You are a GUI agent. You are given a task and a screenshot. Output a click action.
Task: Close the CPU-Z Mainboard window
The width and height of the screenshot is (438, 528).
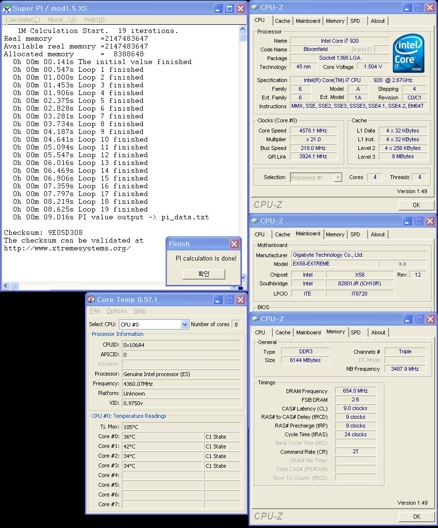point(430,221)
